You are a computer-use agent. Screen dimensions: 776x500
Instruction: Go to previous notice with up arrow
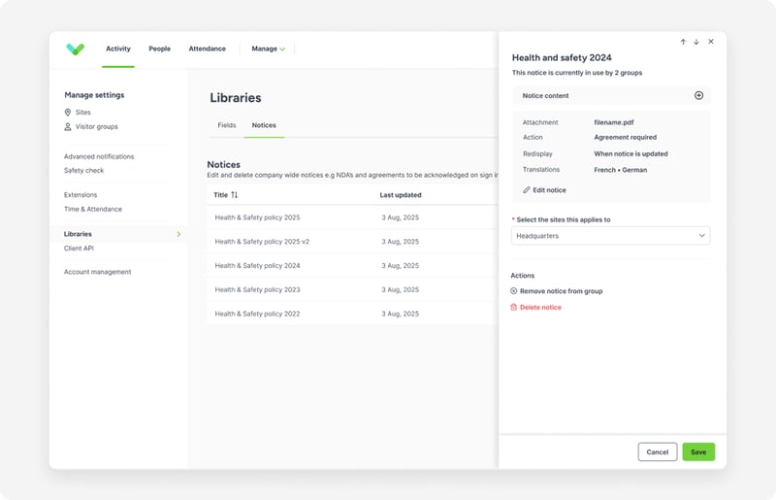(x=683, y=42)
